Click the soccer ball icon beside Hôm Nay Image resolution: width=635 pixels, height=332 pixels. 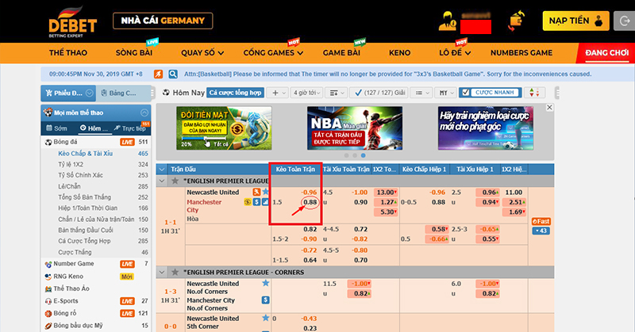pyautogui.click(x=166, y=93)
